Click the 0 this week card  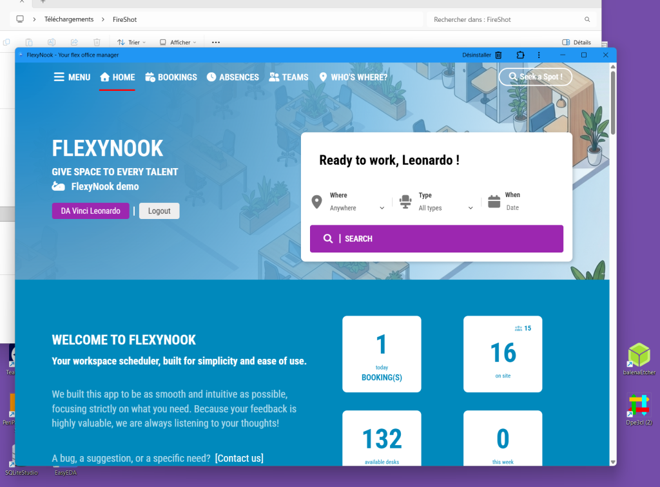click(x=503, y=438)
